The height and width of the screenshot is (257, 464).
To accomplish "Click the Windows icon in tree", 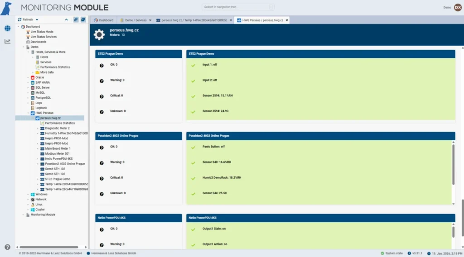I will pyautogui.click(x=33, y=195).
